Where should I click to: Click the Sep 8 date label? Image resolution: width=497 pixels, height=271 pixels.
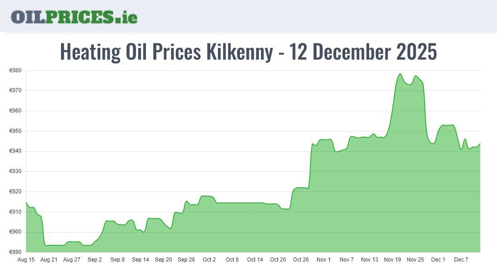pyautogui.click(x=117, y=260)
